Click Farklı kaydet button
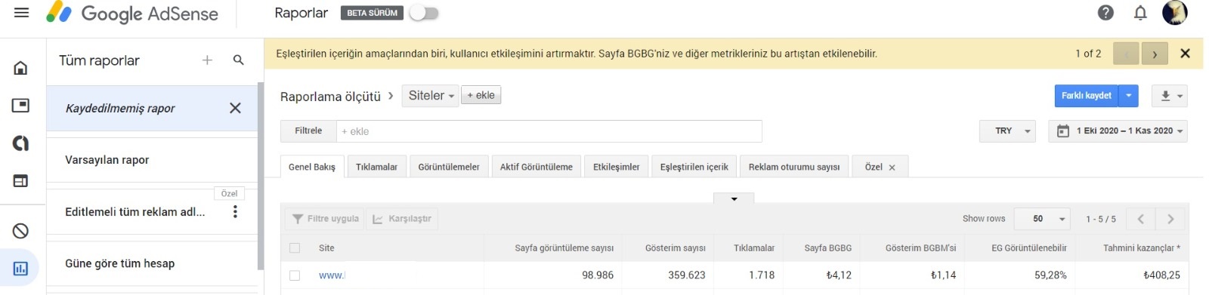 [1086, 96]
